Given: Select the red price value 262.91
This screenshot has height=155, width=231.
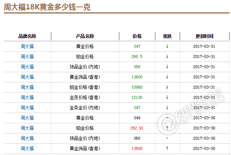Looking at the screenshot, I should click(x=137, y=128).
